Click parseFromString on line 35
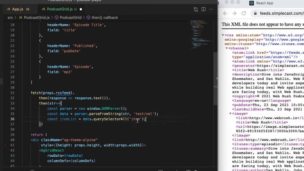This screenshot has width=304, height=171. [105, 114]
